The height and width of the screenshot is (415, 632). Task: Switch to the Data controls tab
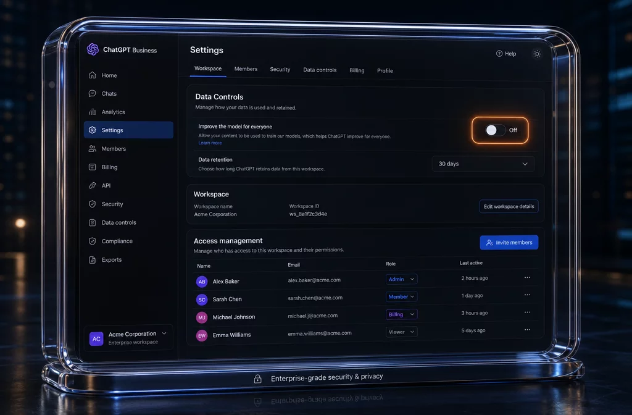(320, 70)
